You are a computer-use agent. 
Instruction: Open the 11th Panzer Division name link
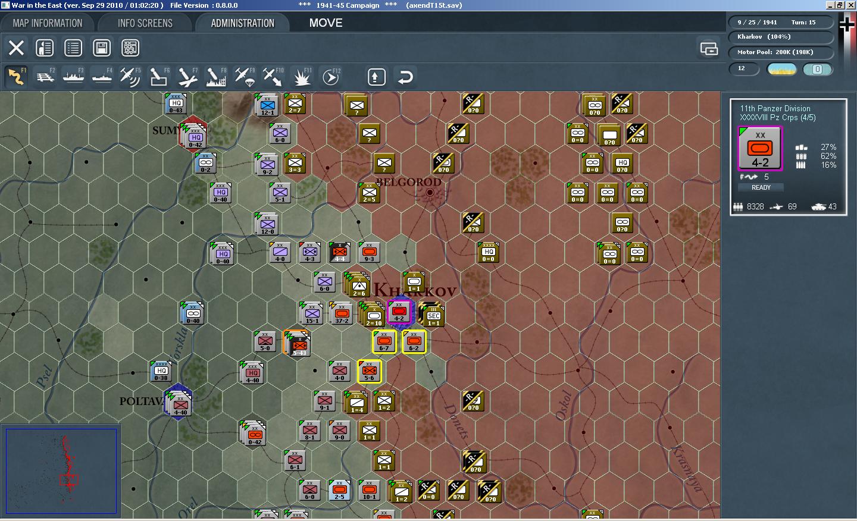[x=775, y=108]
